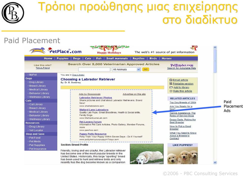The width and height of the screenshot is (243, 176).
Task: Open the Birds navigation item
Action: [153, 59]
